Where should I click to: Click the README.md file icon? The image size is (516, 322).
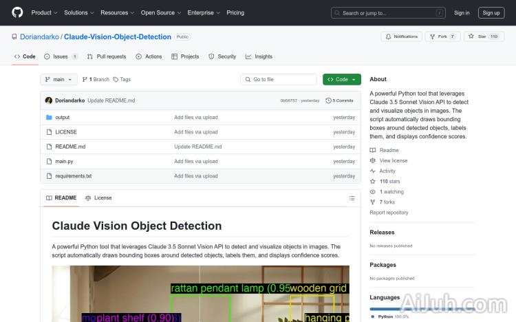click(x=49, y=147)
